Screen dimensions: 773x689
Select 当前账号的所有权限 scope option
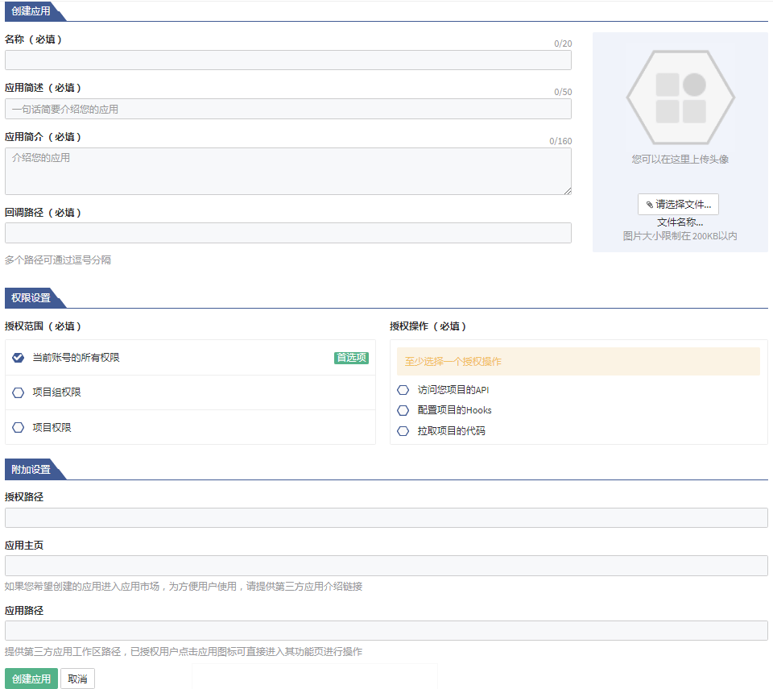click(19, 358)
